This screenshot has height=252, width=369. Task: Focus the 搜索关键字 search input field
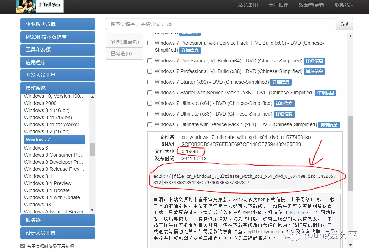(x=221, y=24)
